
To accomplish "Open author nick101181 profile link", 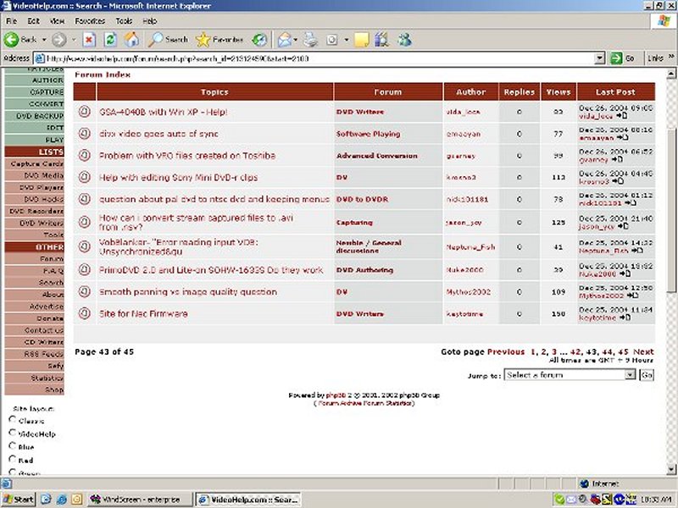I will tap(467, 199).
